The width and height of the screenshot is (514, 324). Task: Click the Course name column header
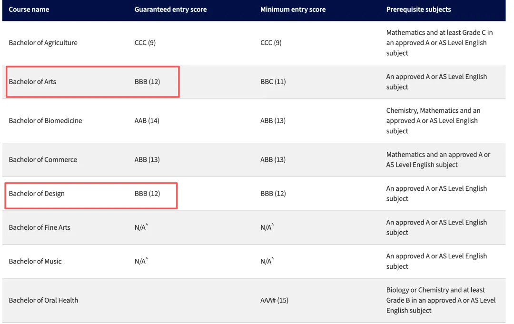29,10
